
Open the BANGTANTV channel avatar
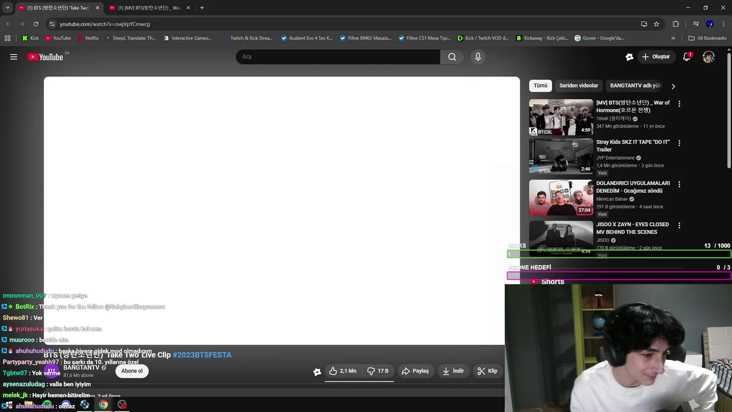[51, 371]
